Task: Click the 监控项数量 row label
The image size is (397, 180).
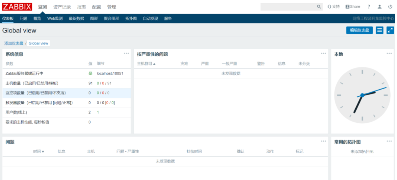Action: click(x=36, y=93)
